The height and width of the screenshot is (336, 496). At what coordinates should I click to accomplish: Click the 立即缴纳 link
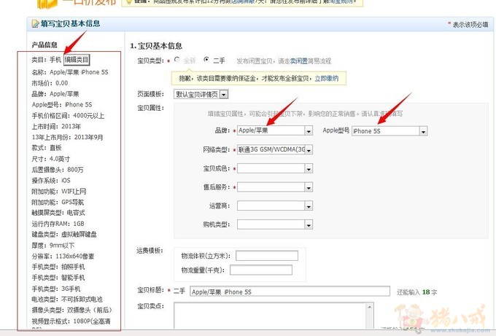pyautogui.click(x=327, y=79)
